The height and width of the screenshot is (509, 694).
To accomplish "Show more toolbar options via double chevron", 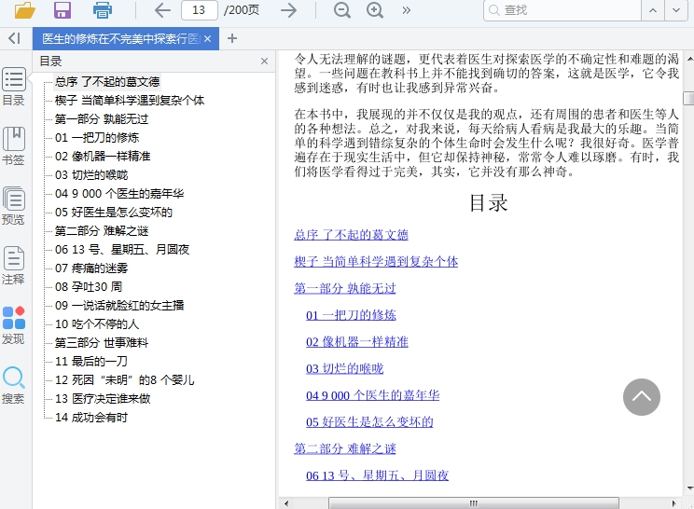I will pos(407,10).
